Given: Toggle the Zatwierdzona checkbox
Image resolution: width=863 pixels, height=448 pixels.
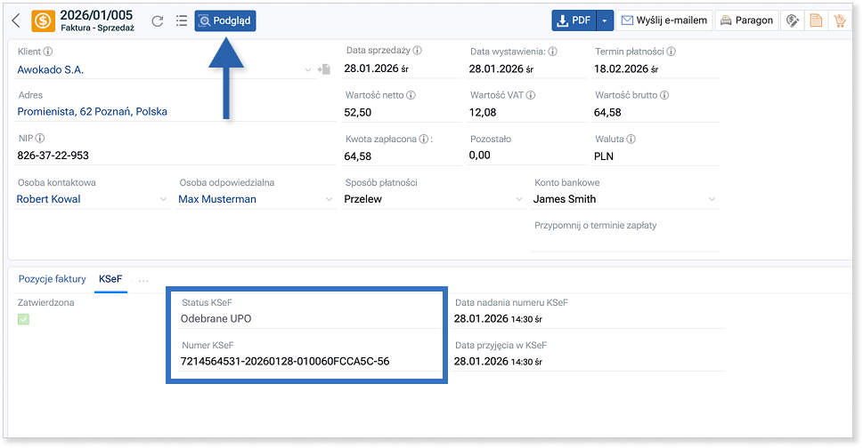Looking at the screenshot, I should (x=24, y=319).
